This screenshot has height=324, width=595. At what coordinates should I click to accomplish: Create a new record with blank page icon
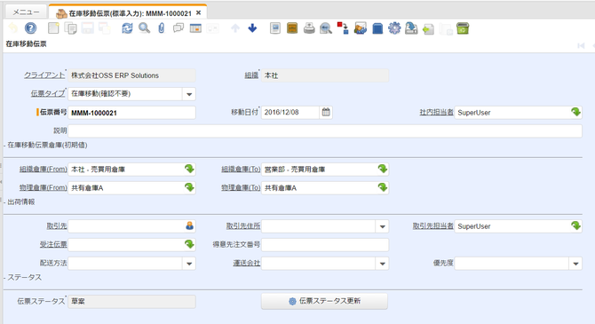click(53, 28)
